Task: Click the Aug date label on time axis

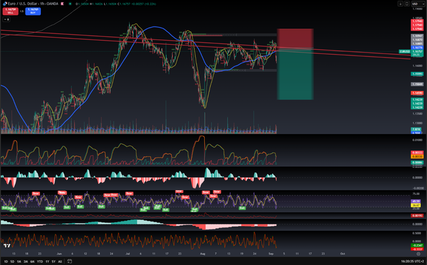Action: [x=202, y=254]
